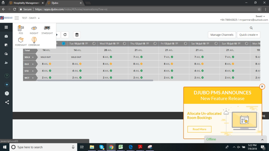Open the Swati user account dropdown
The width and height of the screenshot is (269, 151).
[x=260, y=16]
